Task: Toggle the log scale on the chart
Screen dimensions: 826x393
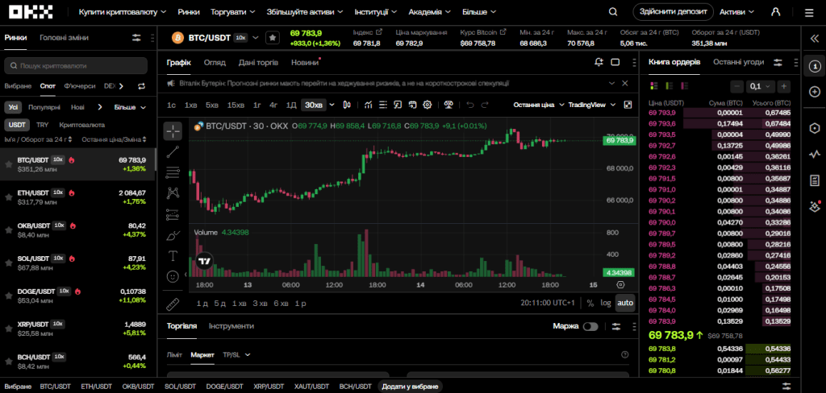Action: [x=606, y=303]
